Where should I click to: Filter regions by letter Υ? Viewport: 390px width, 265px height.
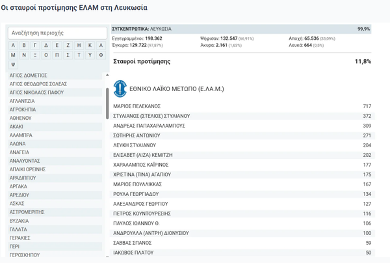90,55
